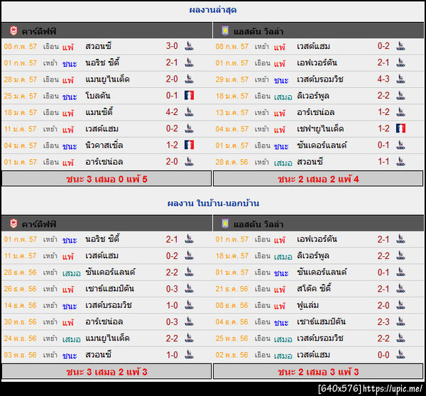Image resolution: width=426 pixels, height=396 pixels.
Task: Click summary bar ชนะ 2 เสมอ 2 แพ้ 4
Action: tap(318, 179)
